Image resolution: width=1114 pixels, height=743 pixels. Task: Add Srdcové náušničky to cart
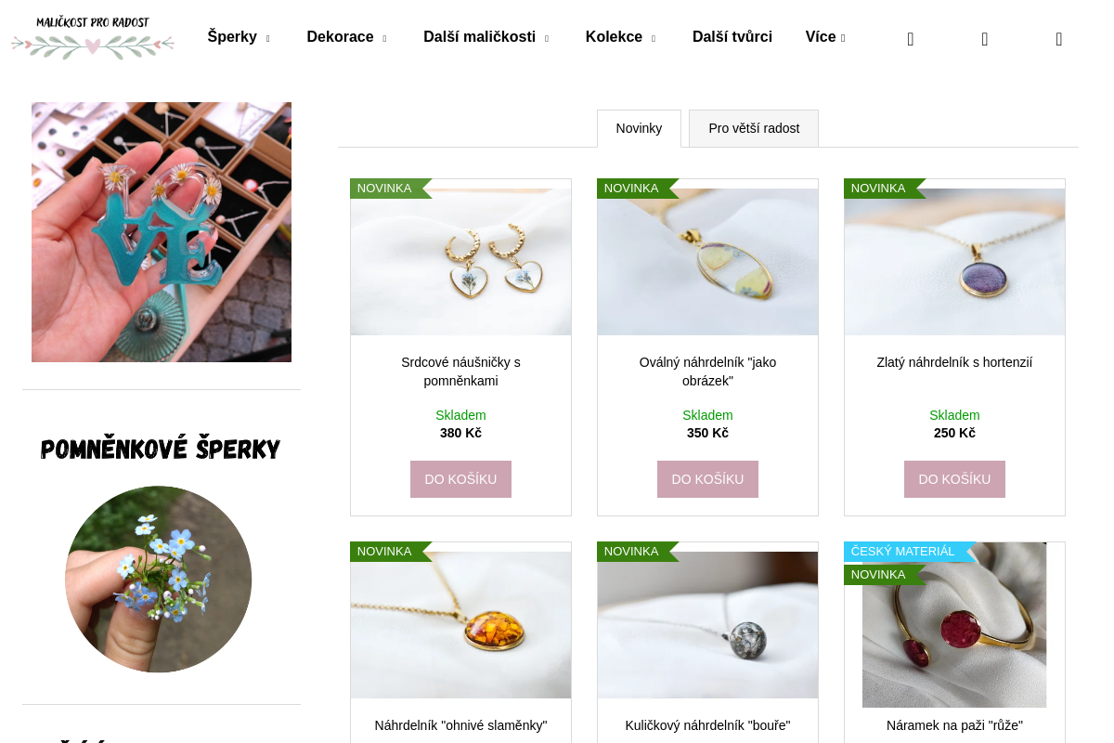(460, 479)
